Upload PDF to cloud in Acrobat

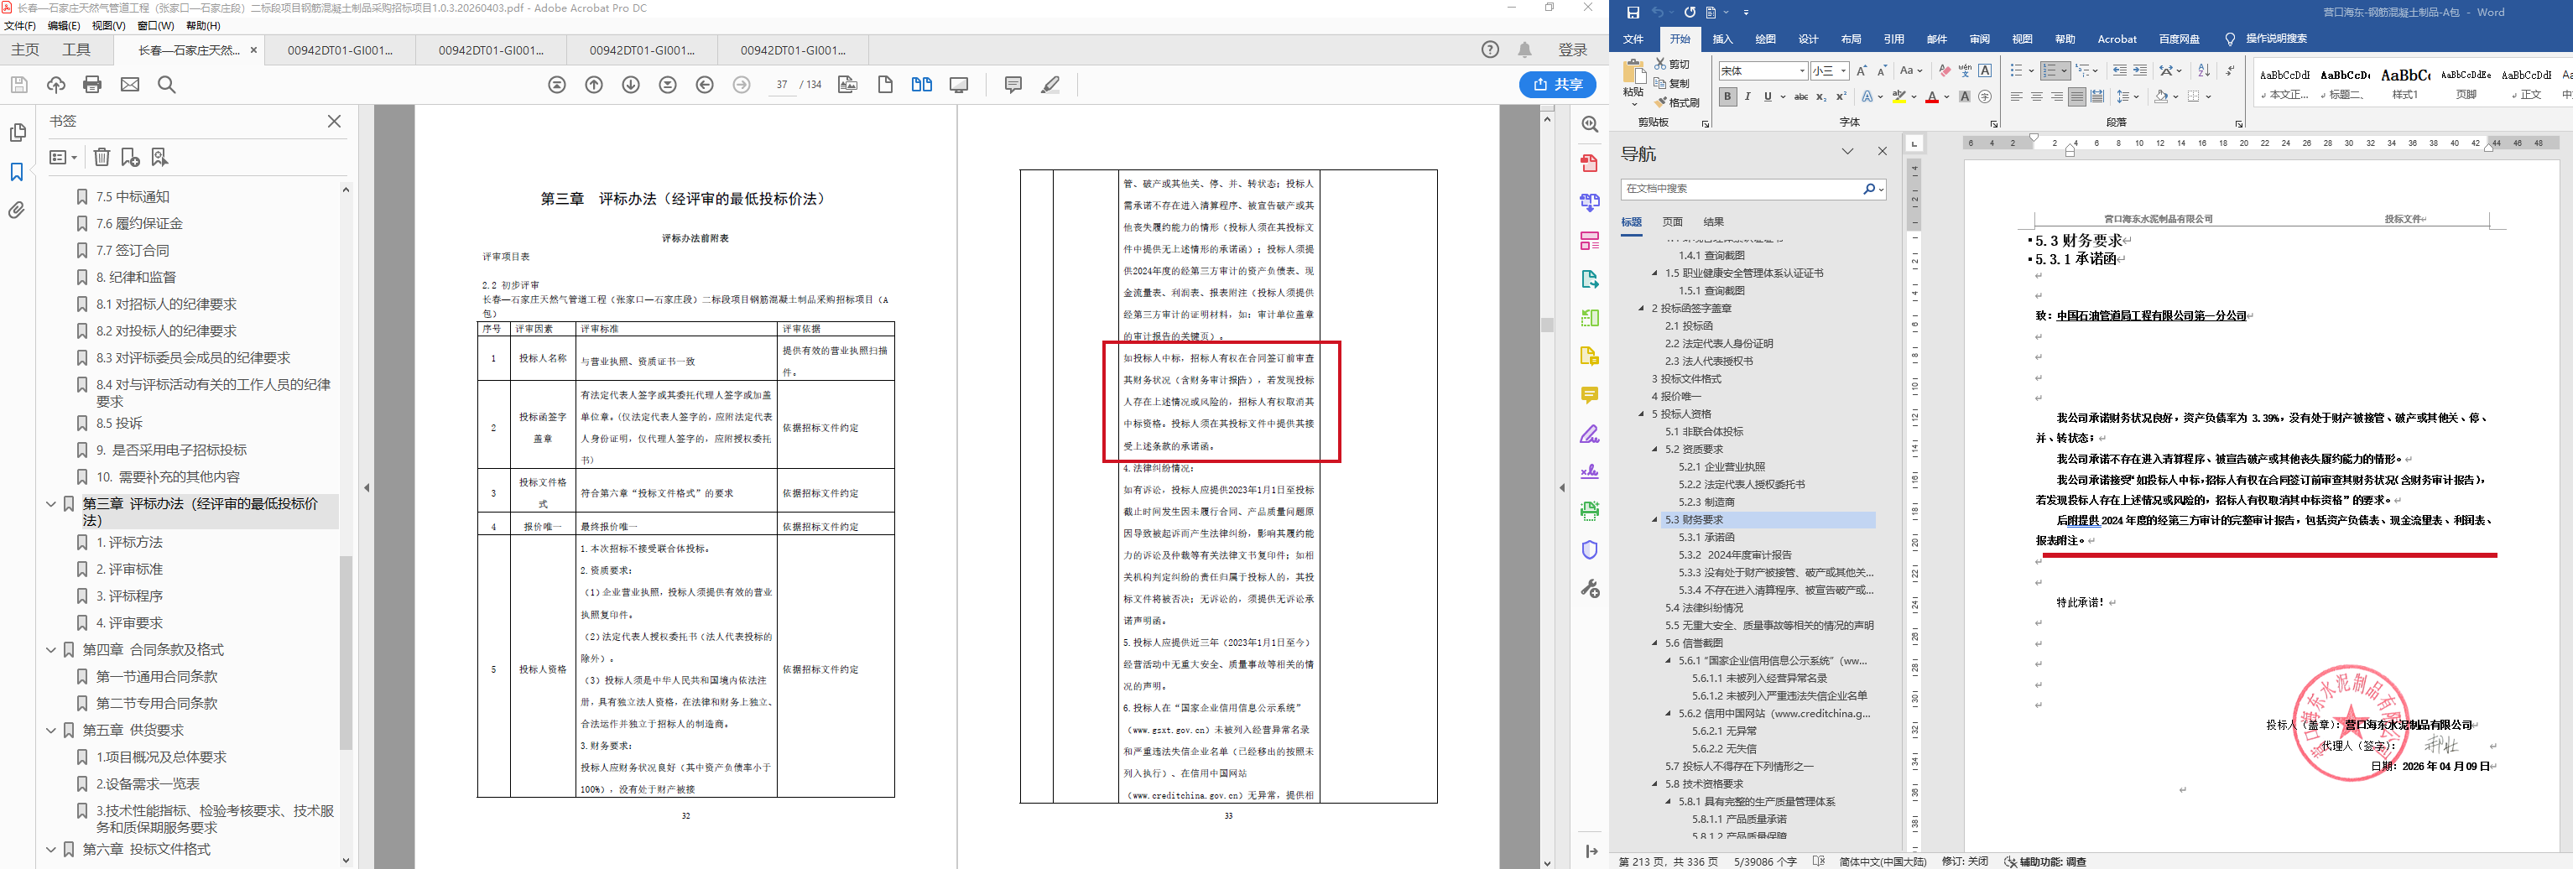tap(56, 85)
